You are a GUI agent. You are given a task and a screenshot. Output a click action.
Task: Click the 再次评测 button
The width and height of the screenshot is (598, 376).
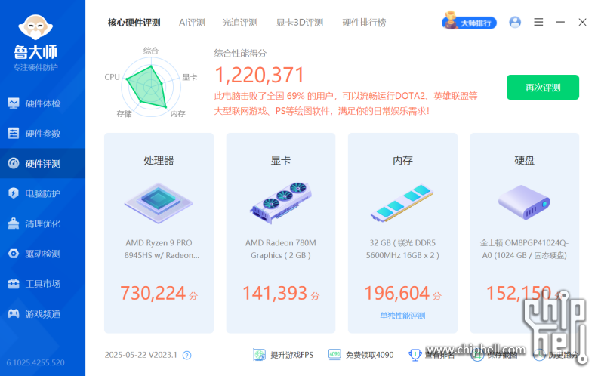[x=543, y=88]
